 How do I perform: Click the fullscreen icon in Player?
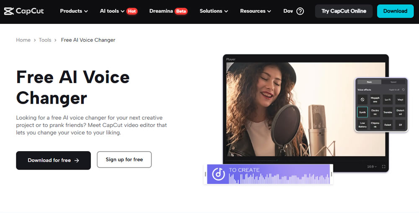pyautogui.click(x=384, y=167)
